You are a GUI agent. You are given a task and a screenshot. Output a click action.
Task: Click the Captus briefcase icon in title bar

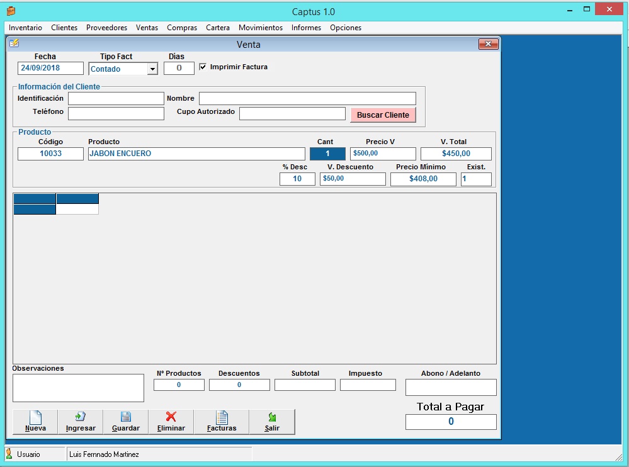pyautogui.click(x=11, y=11)
